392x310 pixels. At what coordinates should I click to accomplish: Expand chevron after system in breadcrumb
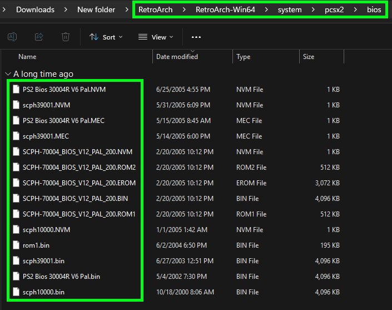click(313, 9)
